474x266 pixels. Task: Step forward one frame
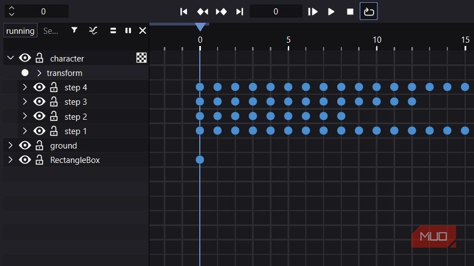click(313, 12)
